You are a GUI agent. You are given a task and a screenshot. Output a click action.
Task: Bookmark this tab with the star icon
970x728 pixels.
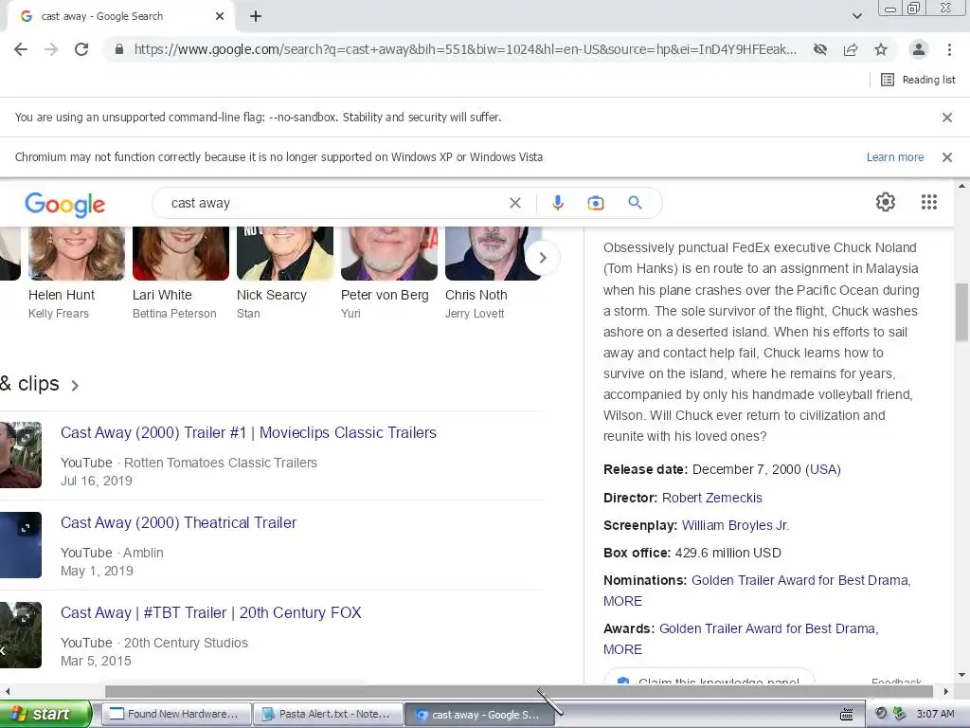pos(881,49)
